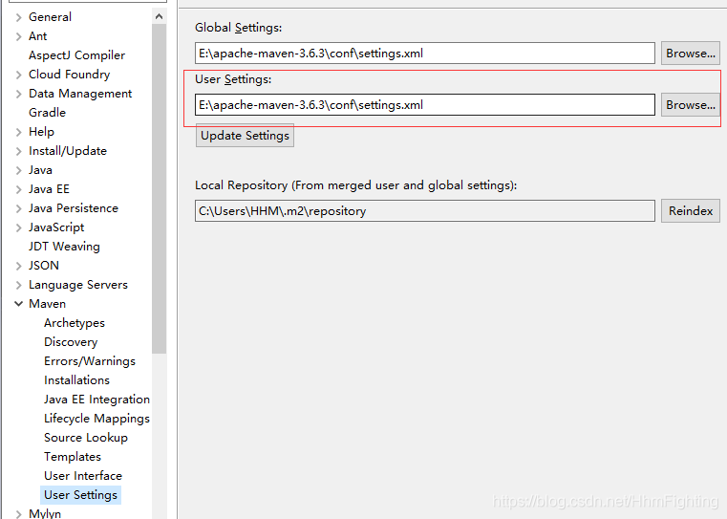Open Maven Installations page
Image resolution: width=727 pixels, height=519 pixels.
click(x=77, y=379)
